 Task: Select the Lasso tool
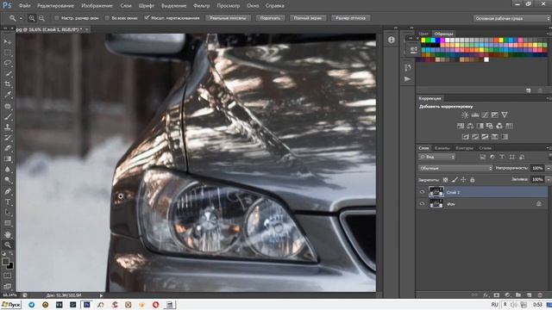8,63
